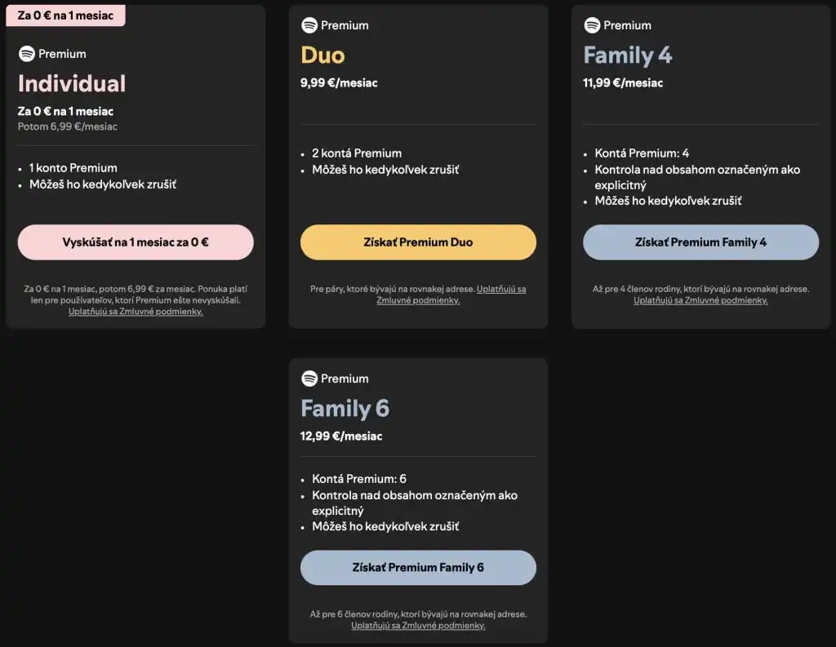Click the 12,99 €/mesiac Family 6 price
Screen dimensions: 836x647
point(341,437)
